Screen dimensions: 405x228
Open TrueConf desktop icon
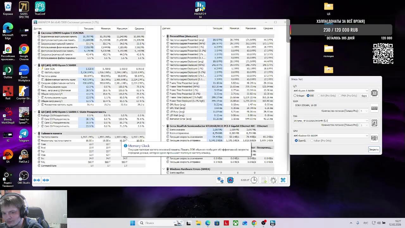40,8
